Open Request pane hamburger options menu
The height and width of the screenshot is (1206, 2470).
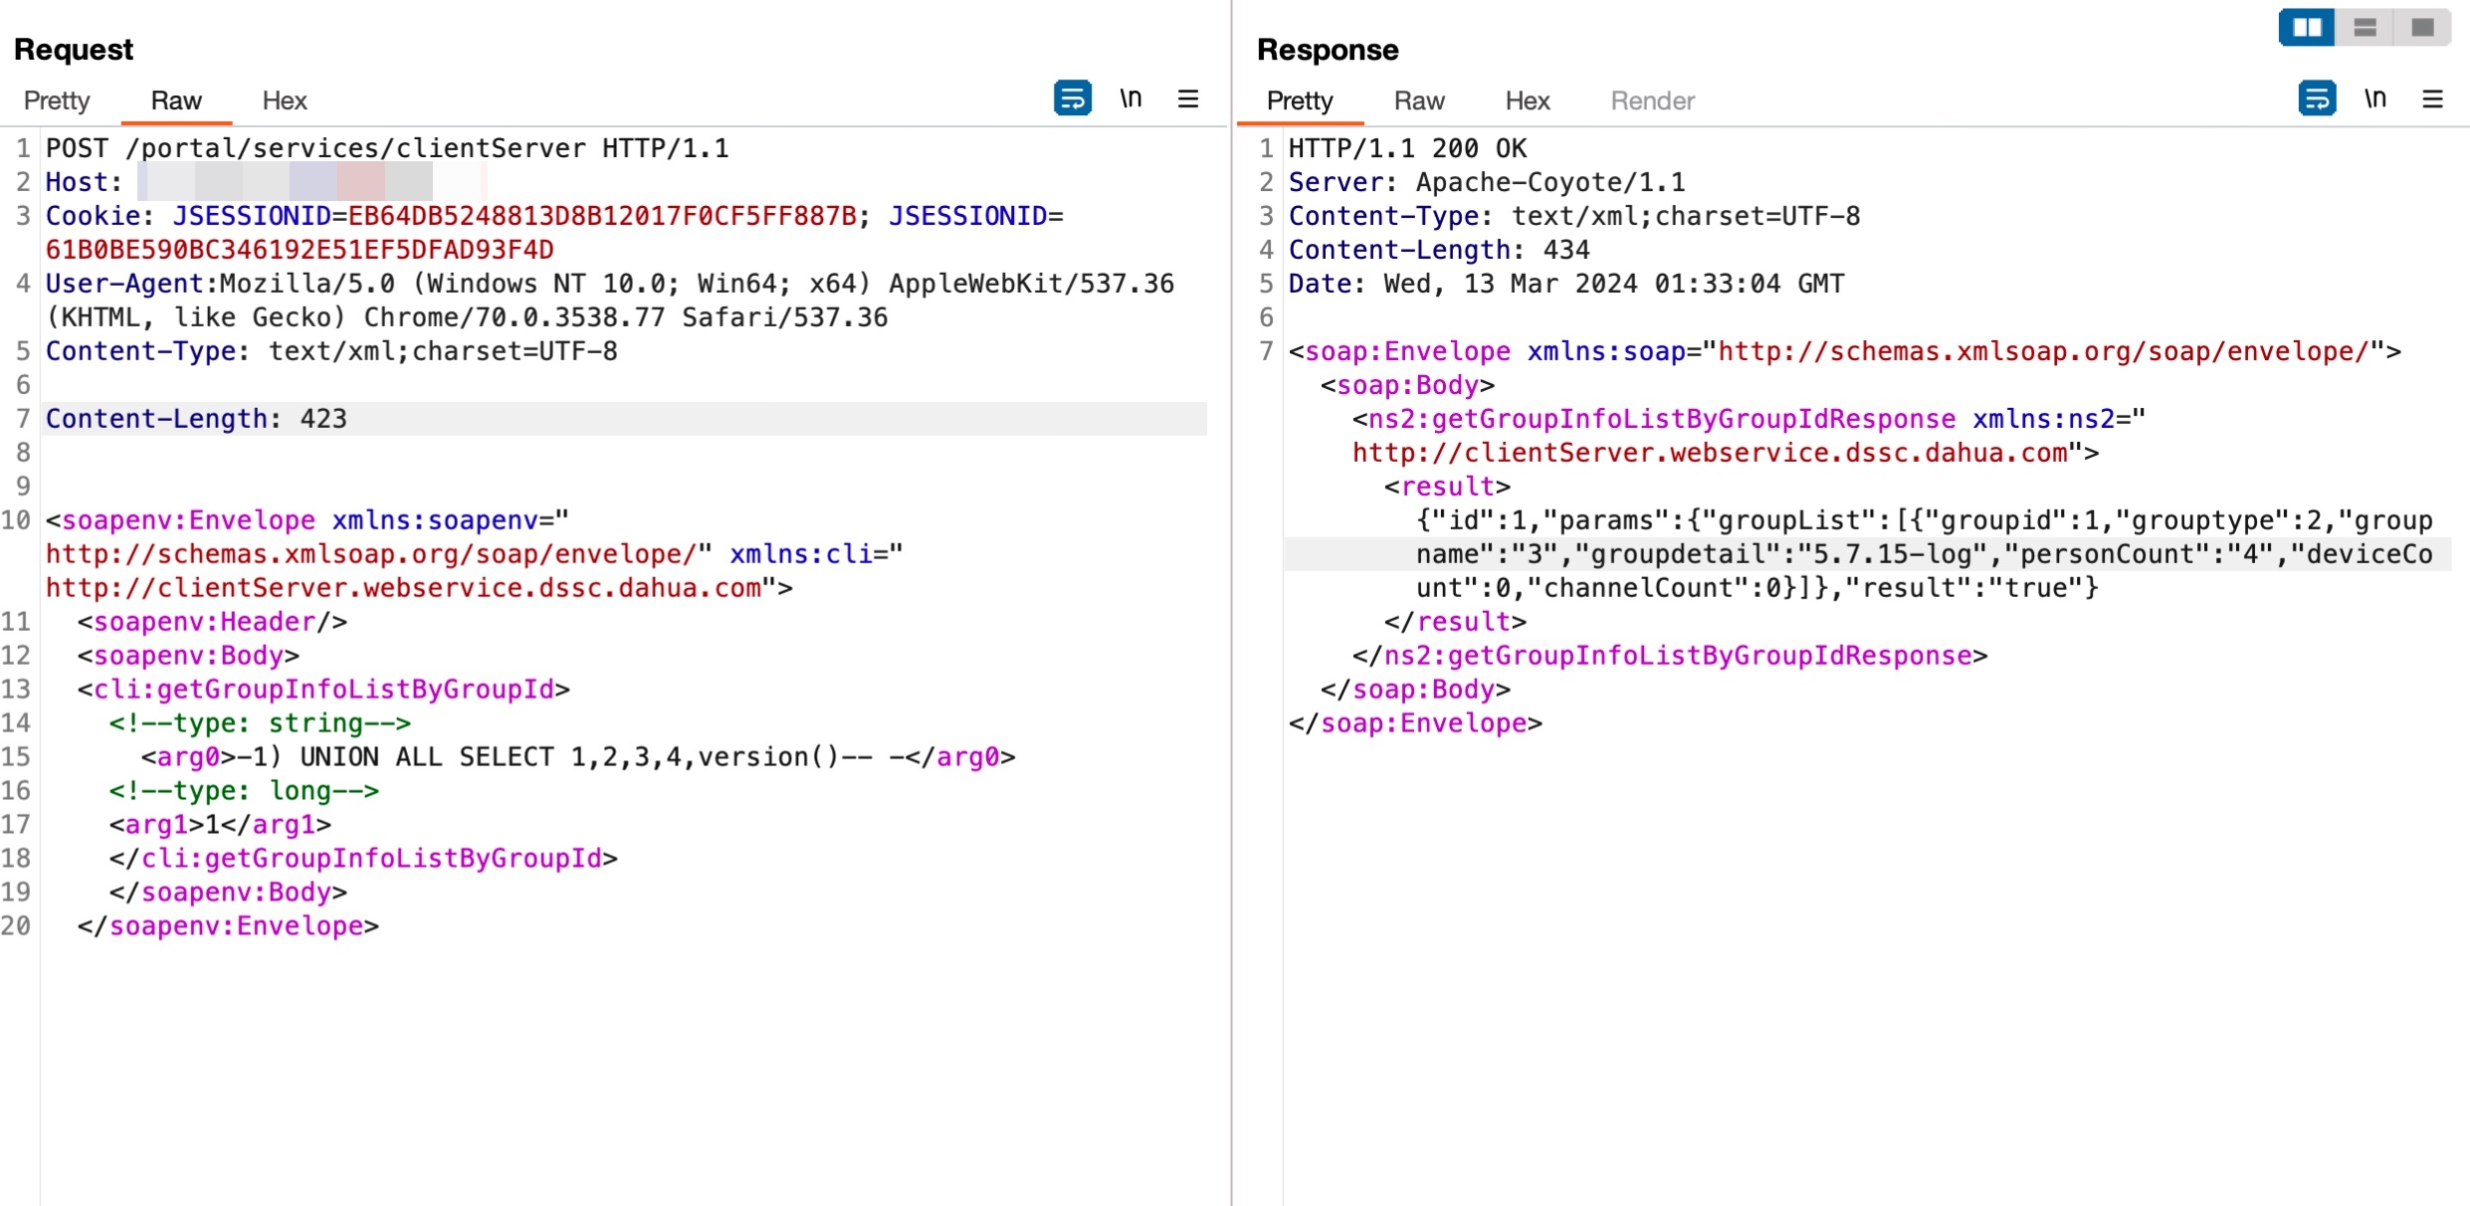coord(1188,99)
